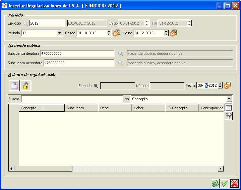Decrease the Hasta date with down arrow

[166, 34]
